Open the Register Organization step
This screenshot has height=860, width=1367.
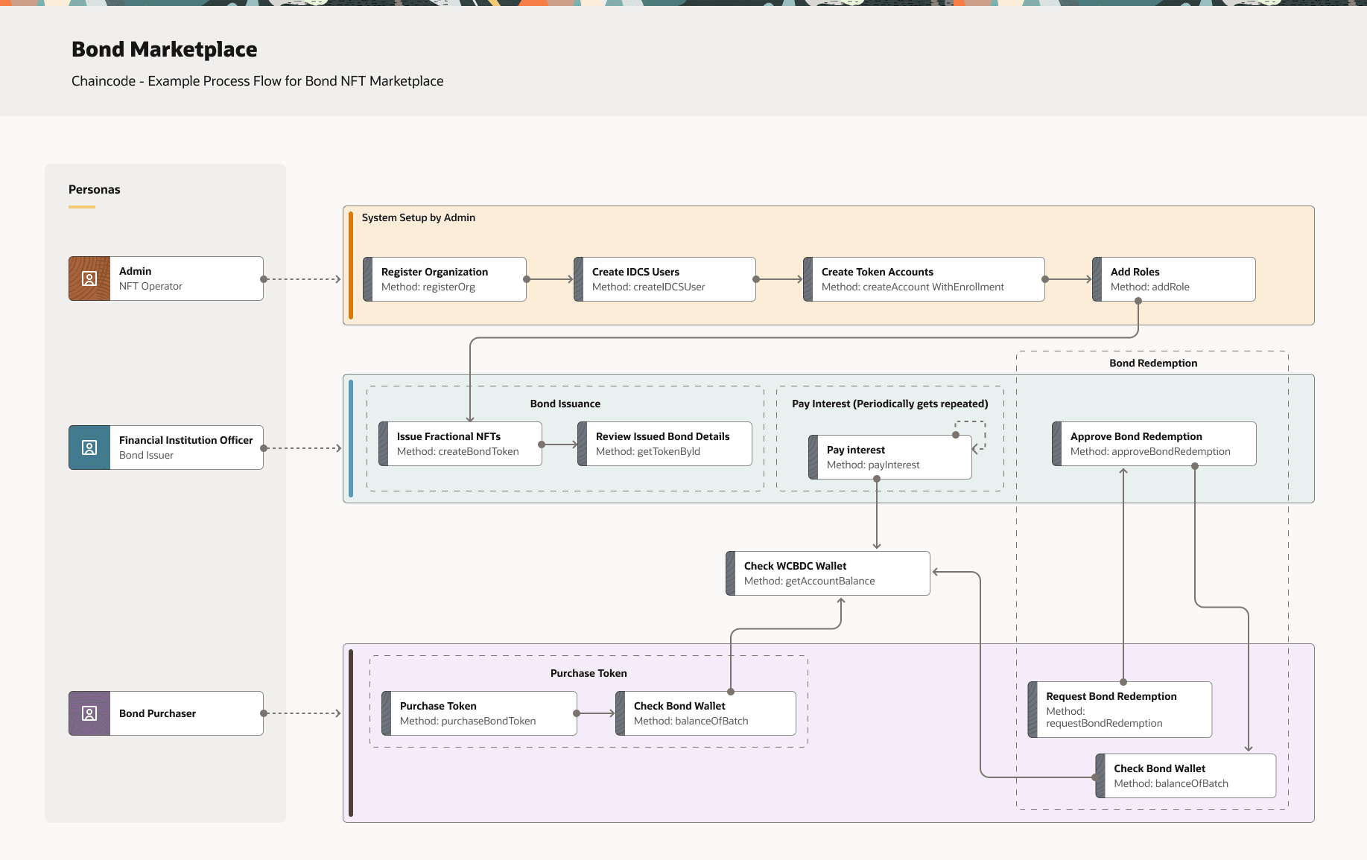coord(445,279)
